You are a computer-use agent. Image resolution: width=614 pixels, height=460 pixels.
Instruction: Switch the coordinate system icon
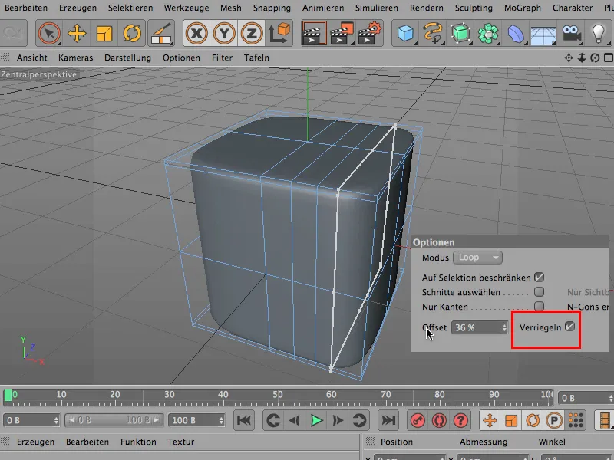pyautogui.click(x=279, y=33)
